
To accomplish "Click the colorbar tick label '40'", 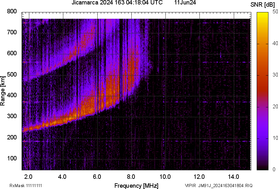I will 275,43.
